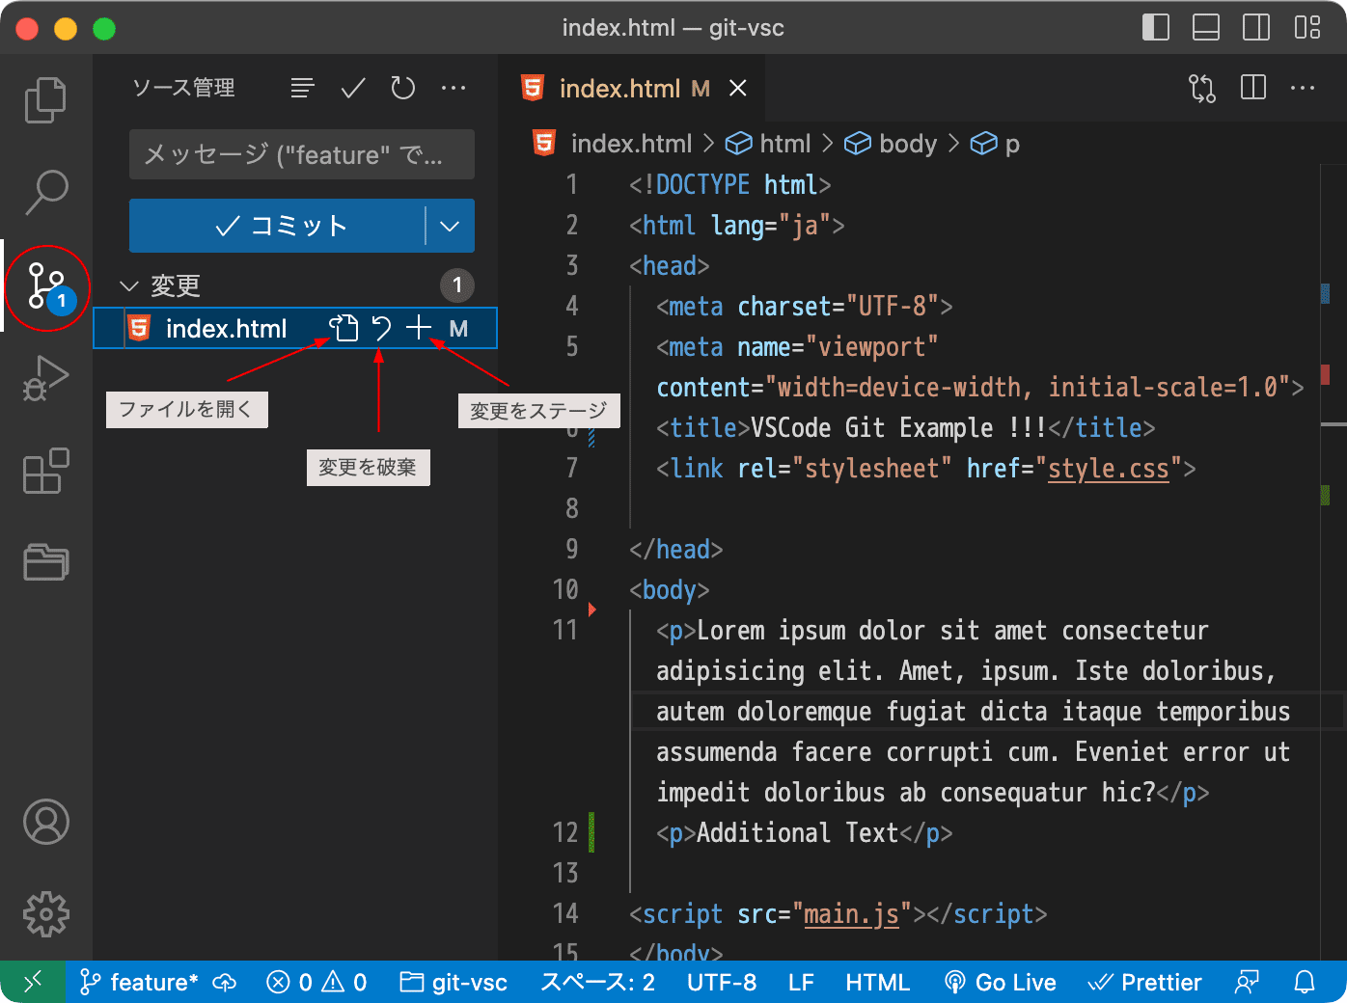Select index.html in changes list
The height and width of the screenshot is (1003, 1347).
point(295,329)
